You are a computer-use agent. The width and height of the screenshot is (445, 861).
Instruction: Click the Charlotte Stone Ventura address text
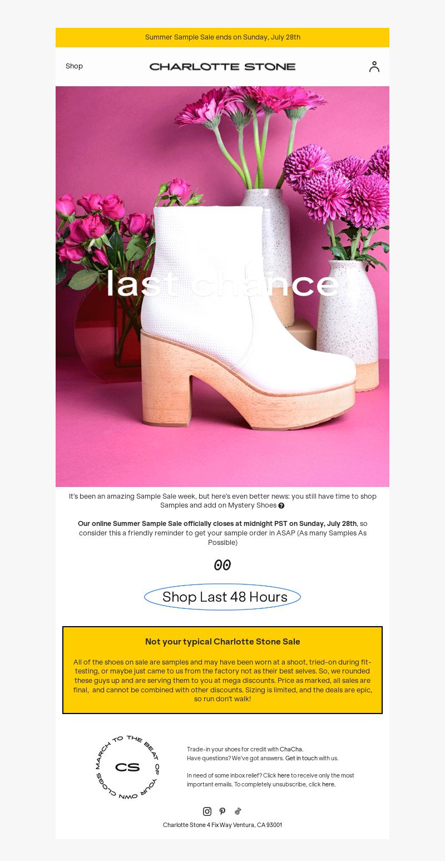click(x=222, y=825)
